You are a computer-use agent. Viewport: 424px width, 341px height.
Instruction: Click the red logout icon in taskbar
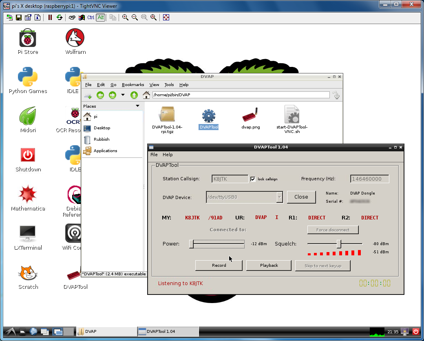[x=416, y=332]
